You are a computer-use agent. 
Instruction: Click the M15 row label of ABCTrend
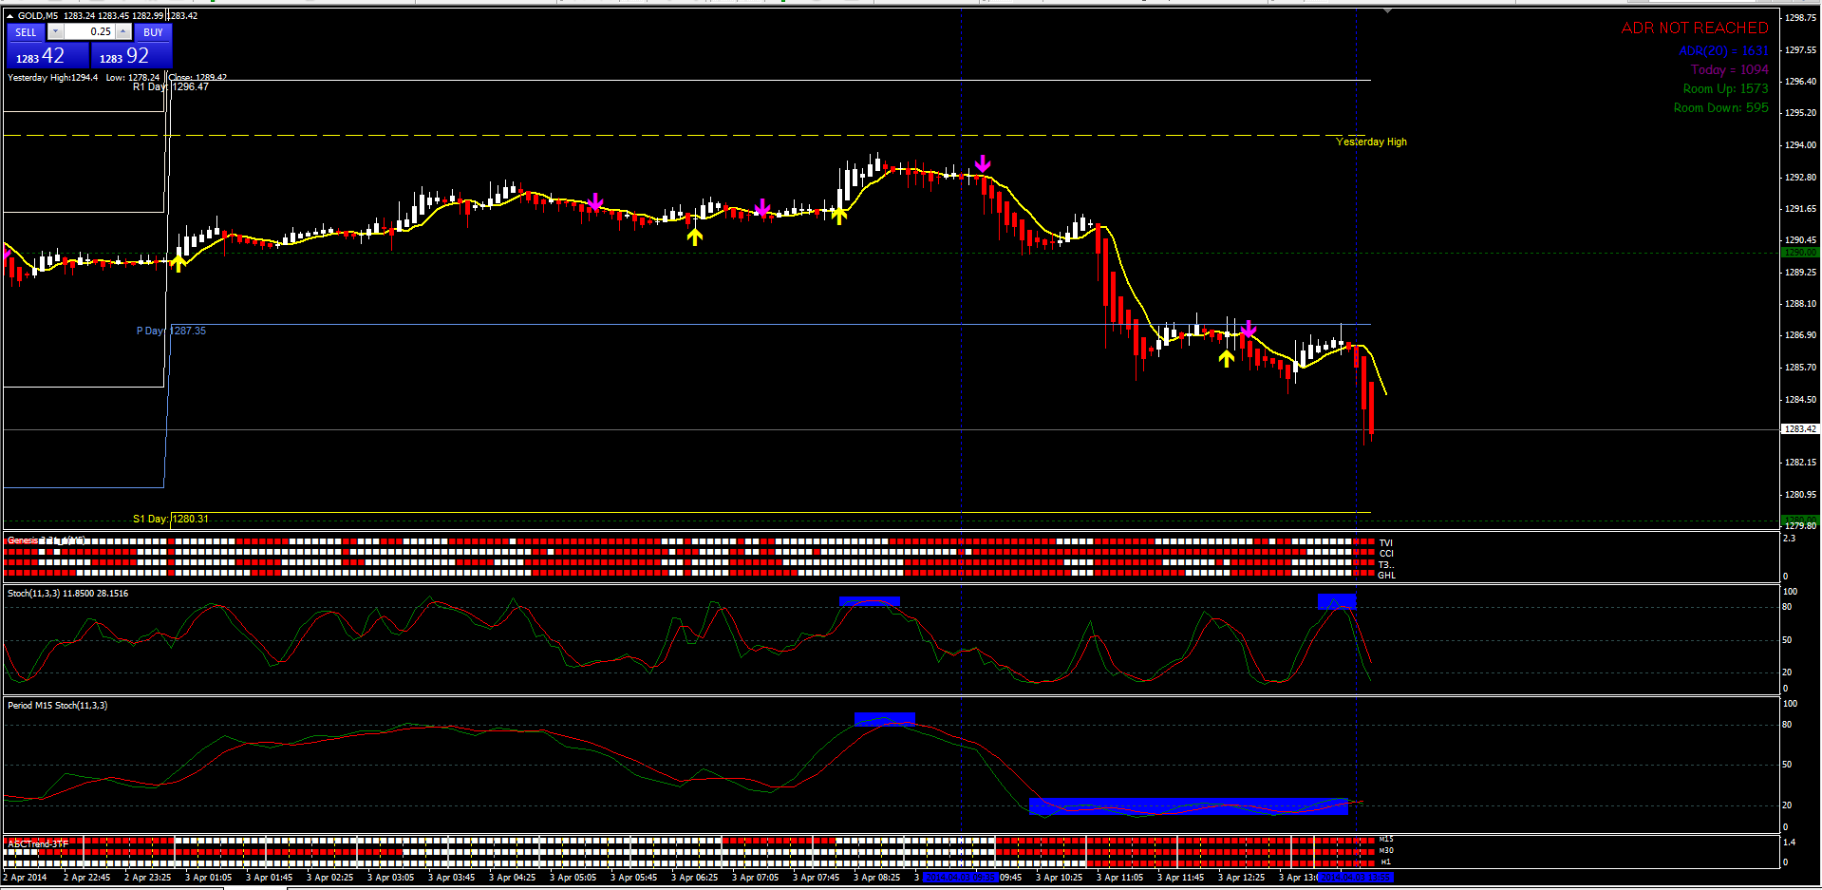[x=1386, y=840]
